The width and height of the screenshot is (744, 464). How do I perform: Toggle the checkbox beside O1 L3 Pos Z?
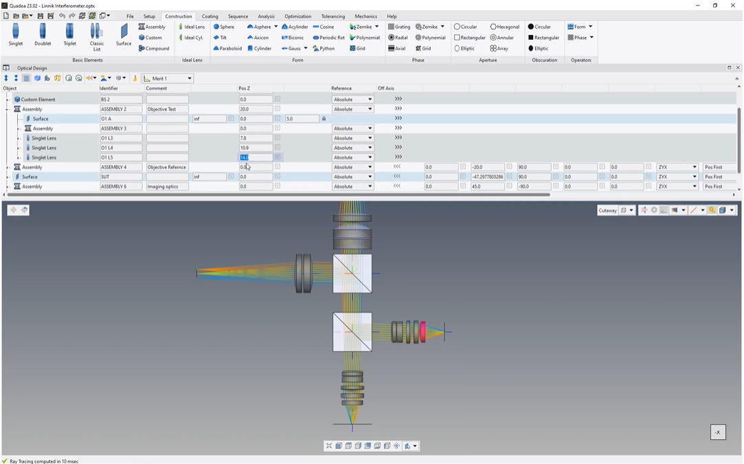(x=278, y=138)
